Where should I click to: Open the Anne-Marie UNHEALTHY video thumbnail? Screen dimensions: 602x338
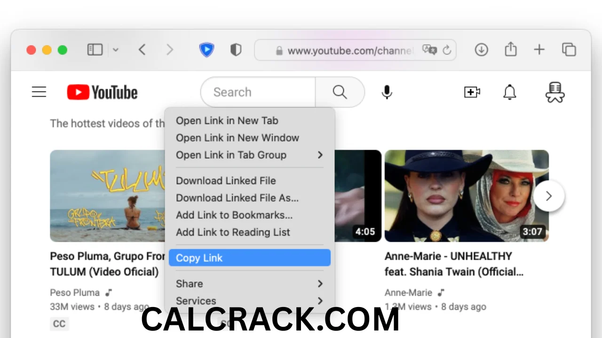(467, 196)
